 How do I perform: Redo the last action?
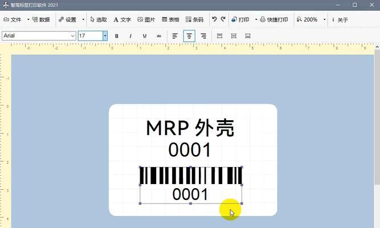click(223, 19)
